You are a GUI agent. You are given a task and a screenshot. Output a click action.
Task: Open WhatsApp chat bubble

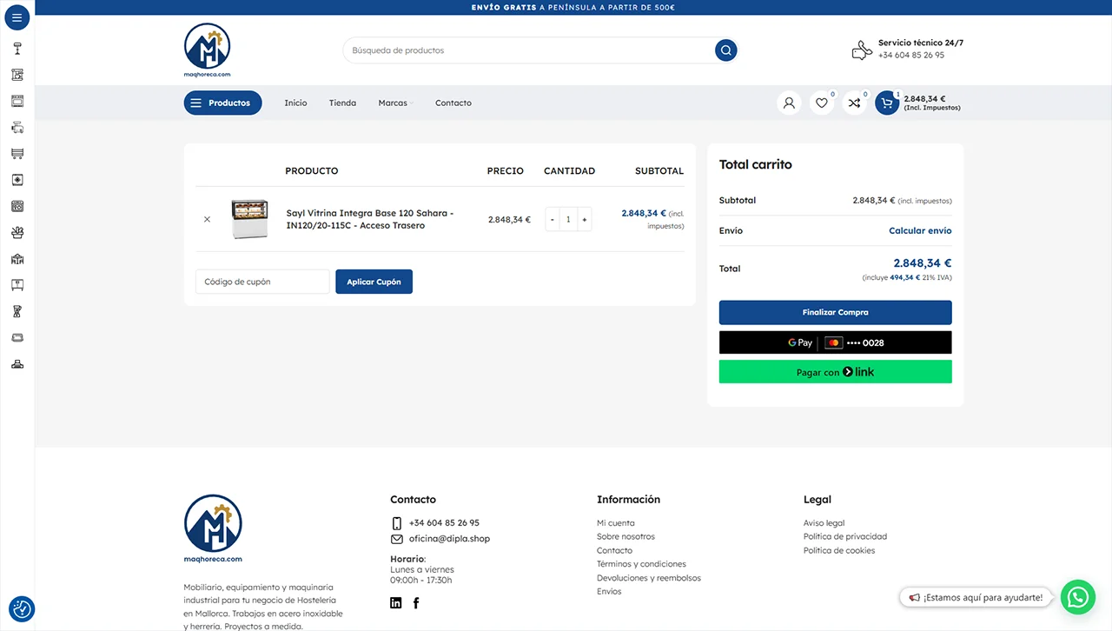point(1078,597)
